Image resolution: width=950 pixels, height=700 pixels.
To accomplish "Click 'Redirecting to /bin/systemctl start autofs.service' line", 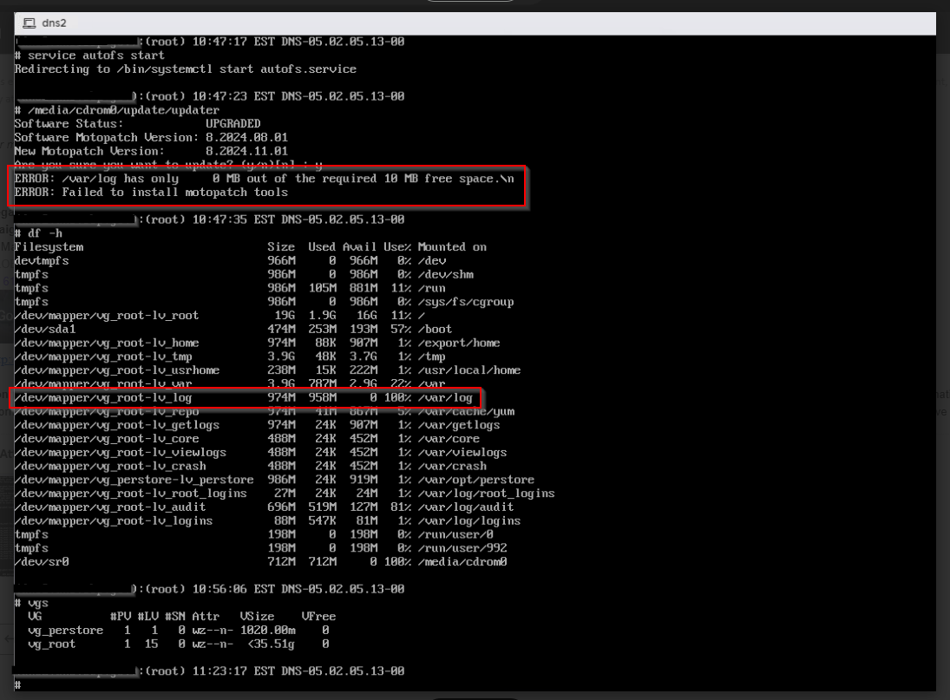I will [186, 69].
